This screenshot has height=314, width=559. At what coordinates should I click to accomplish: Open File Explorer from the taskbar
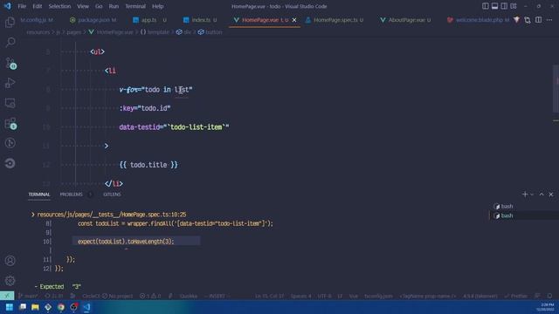click(35, 307)
